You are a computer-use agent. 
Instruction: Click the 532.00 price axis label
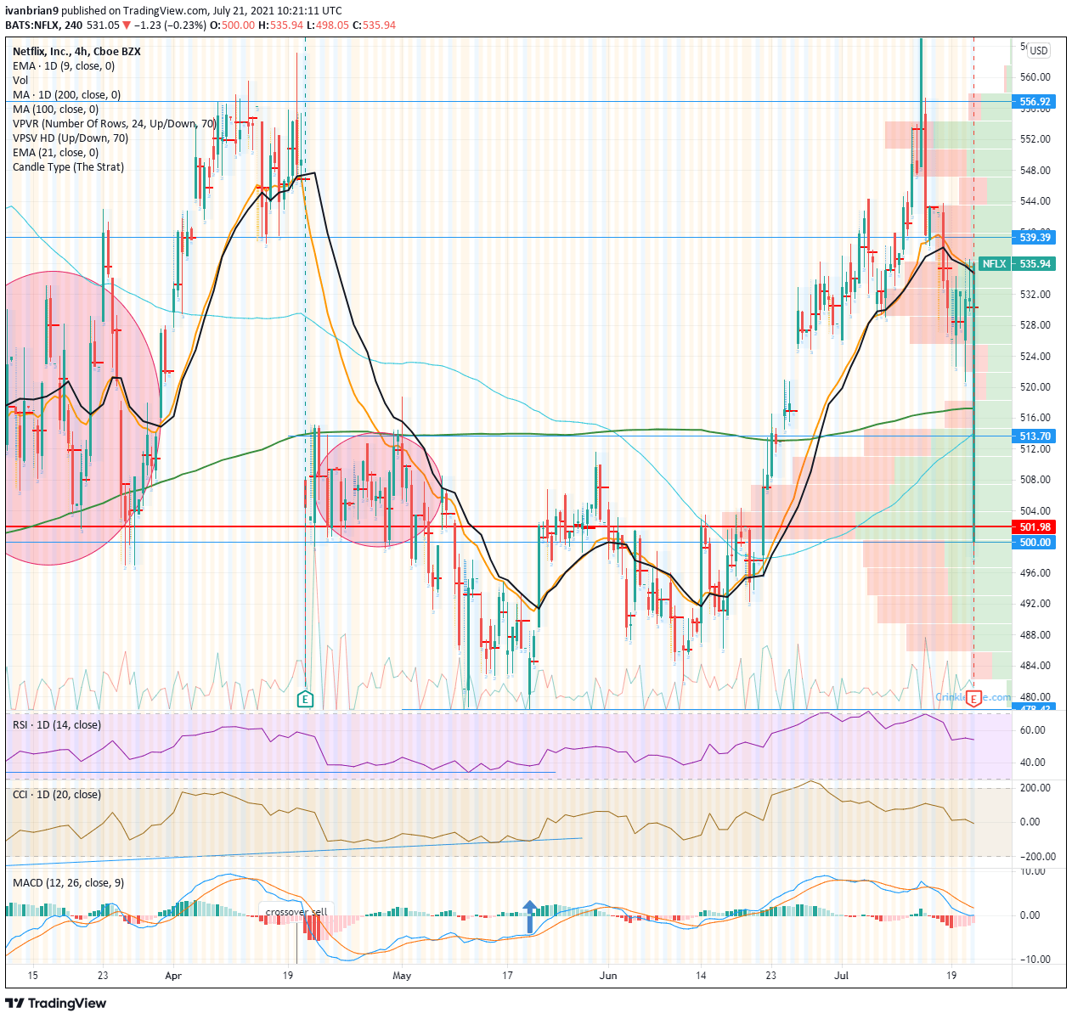[x=1035, y=294]
